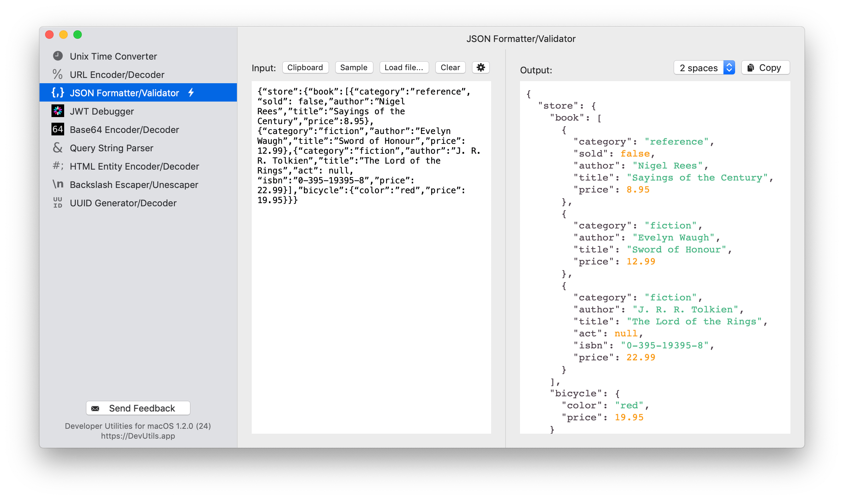Click the UUID Generator icon
Image resolution: width=844 pixels, height=500 pixels.
pyautogui.click(x=58, y=203)
